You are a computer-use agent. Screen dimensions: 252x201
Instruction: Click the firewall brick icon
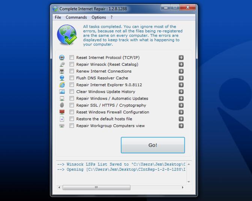click(62, 112)
